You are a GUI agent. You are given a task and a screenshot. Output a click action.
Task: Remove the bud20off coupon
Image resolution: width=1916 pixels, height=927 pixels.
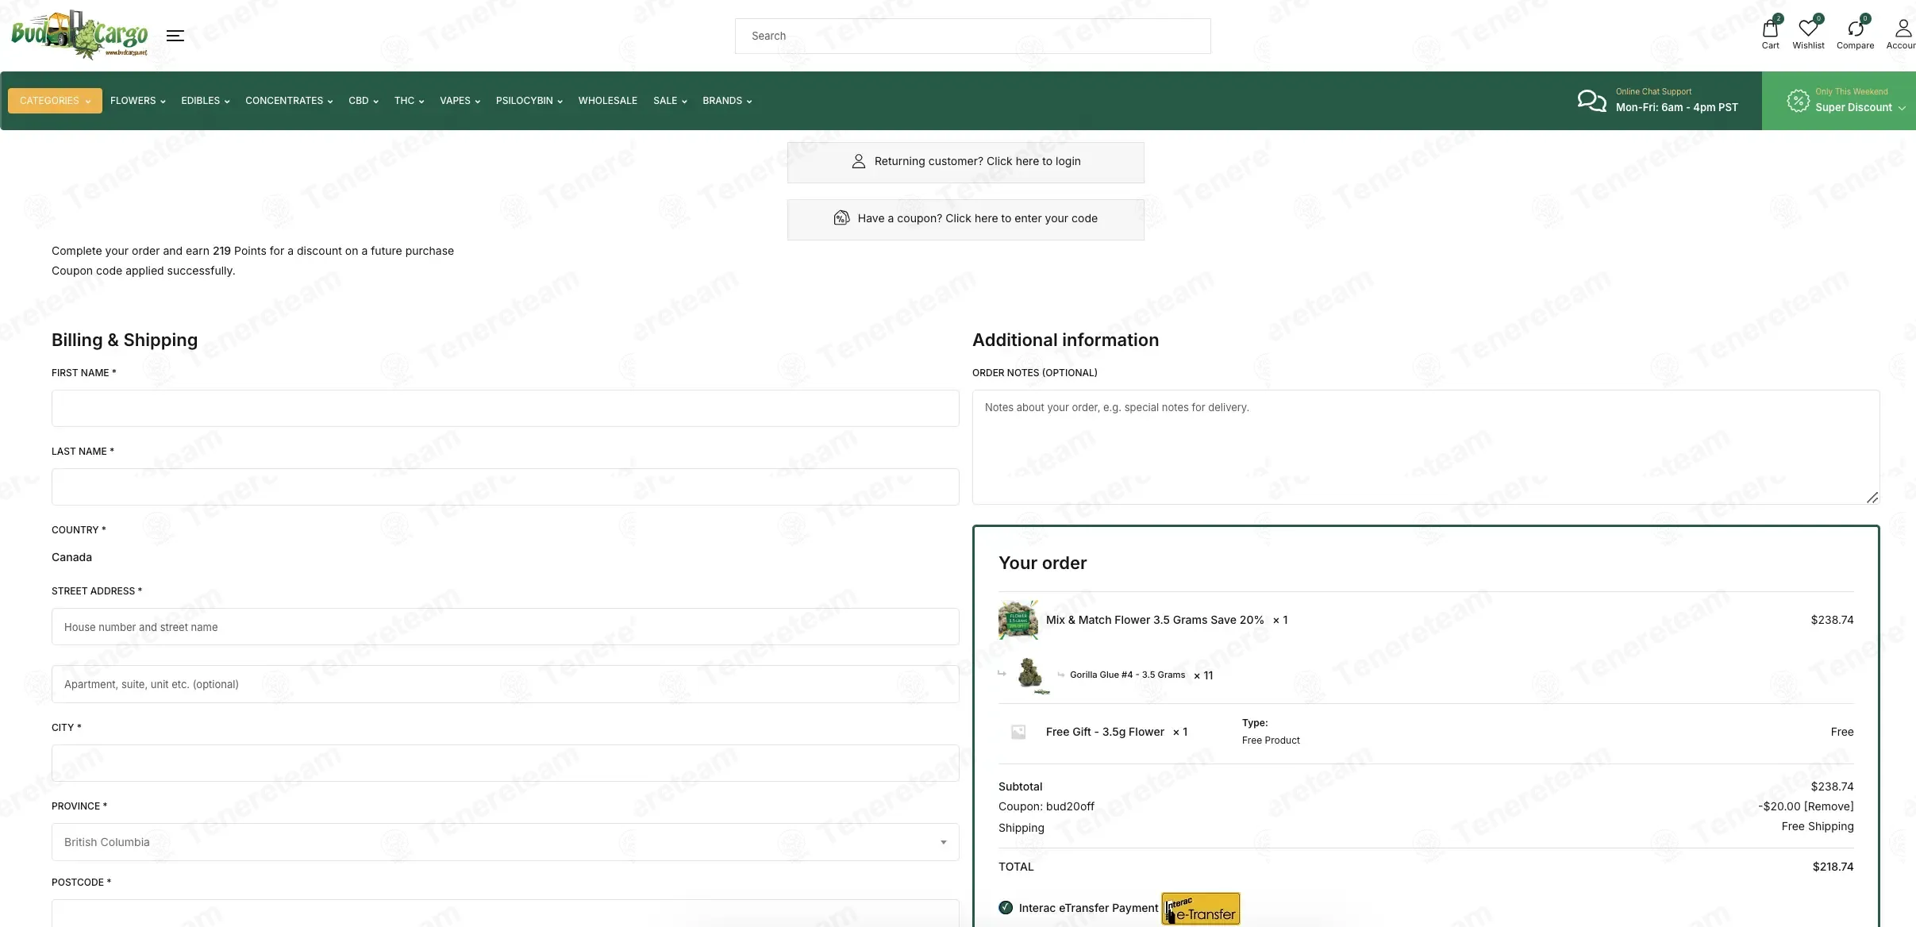coord(1829,806)
